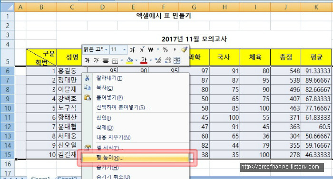Select the name cell 홍길동
This screenshot has height=179, width=333.
pyautogui.click(x=69, y=71)
